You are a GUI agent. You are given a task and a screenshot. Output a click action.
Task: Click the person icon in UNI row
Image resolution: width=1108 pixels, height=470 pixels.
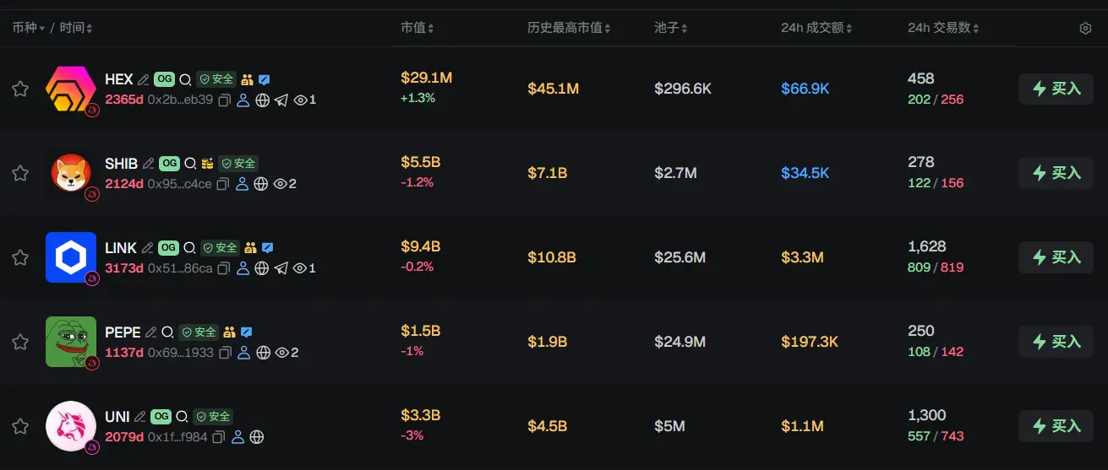237,437
